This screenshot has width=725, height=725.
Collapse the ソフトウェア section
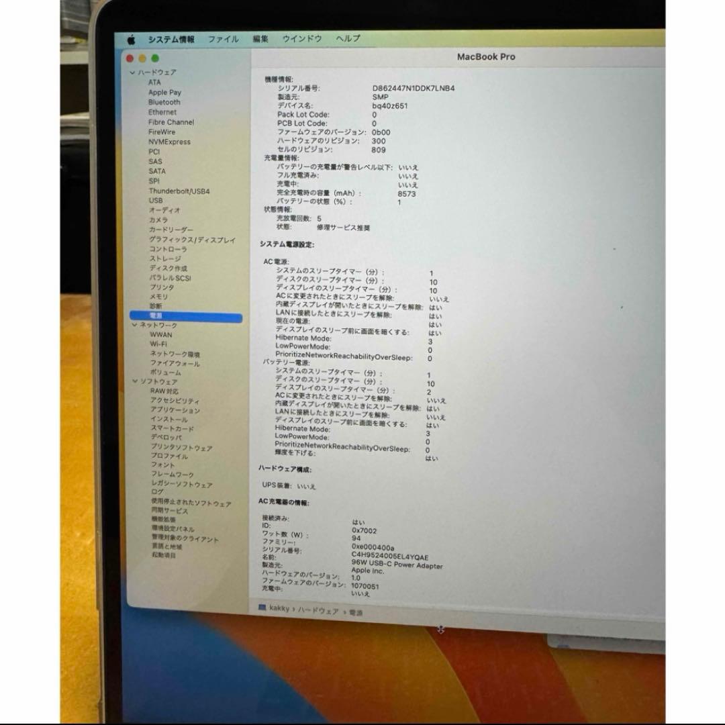pyautogui.click(x=136, y=381)
